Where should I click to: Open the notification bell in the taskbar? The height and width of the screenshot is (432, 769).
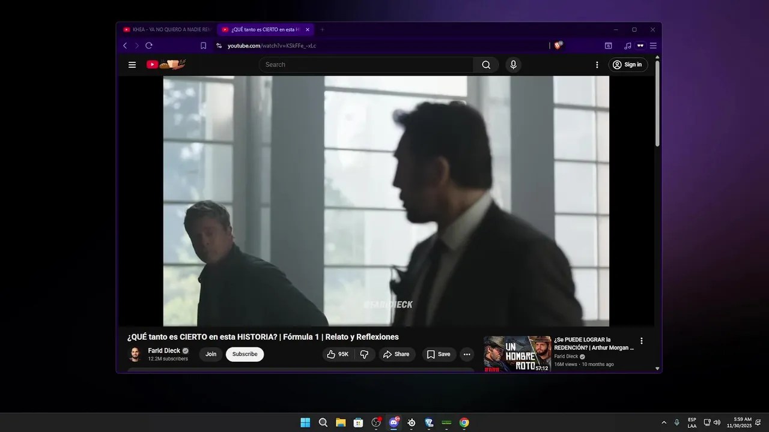(x=758, y=422)
